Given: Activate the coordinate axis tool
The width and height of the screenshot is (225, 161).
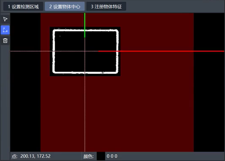Looking at the screenshot, I should pyautogui.click(x=5, y=30).
